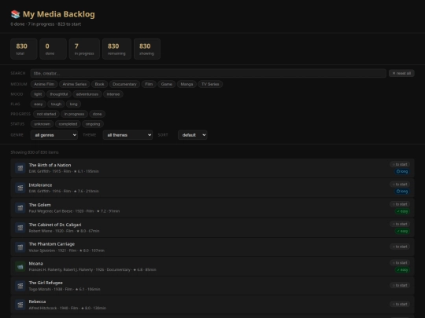Filter progress by not started
Screen dimensions: 425x318
46,114
